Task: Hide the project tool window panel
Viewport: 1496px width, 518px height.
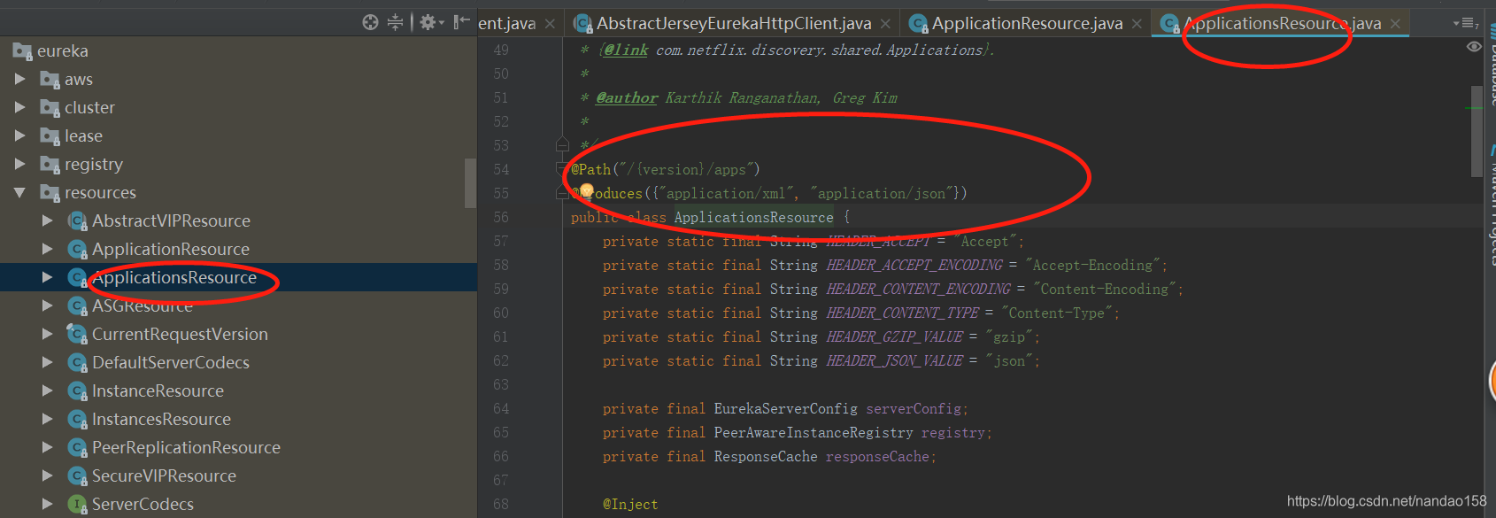Action: 461,22
